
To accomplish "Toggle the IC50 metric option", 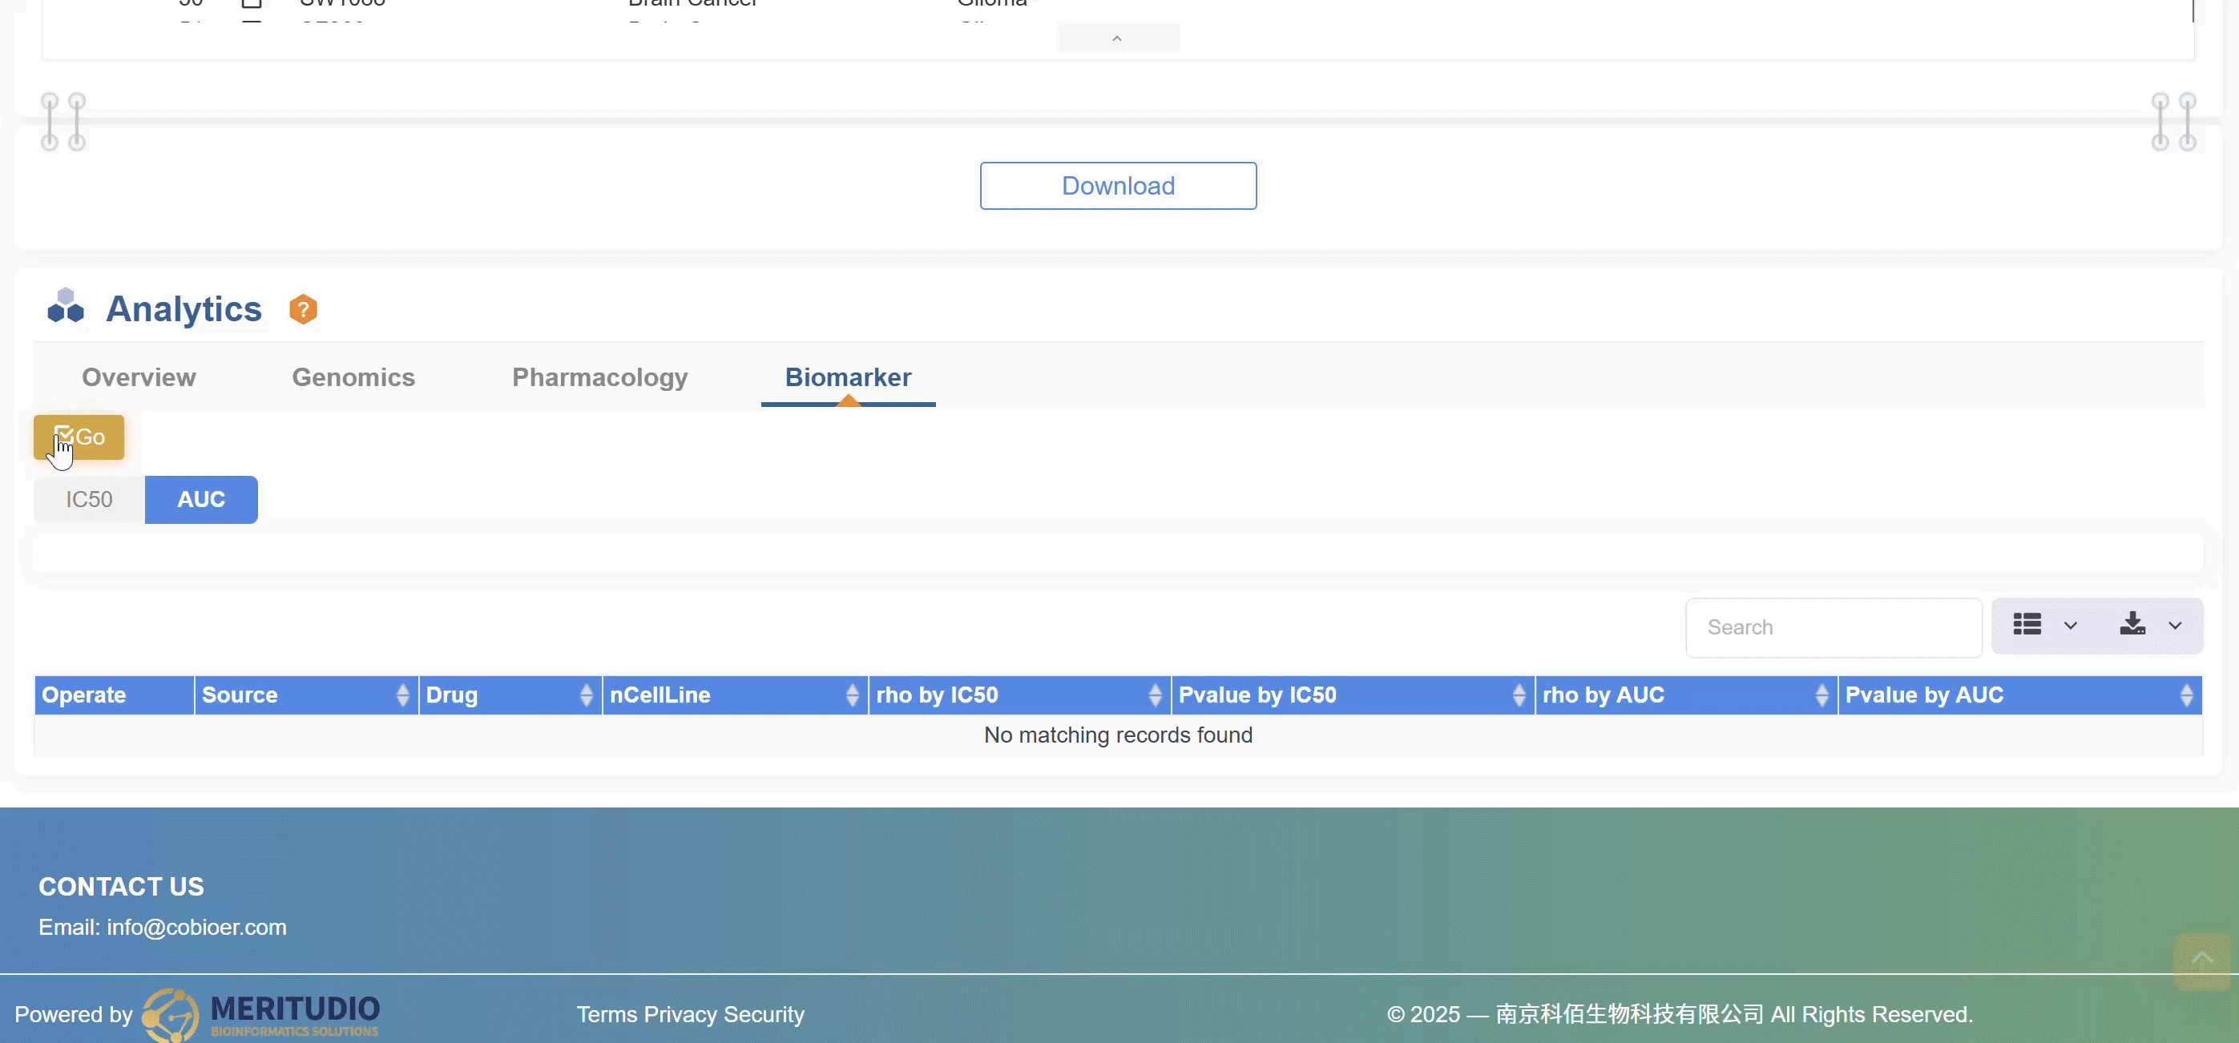I will [90, 500].
